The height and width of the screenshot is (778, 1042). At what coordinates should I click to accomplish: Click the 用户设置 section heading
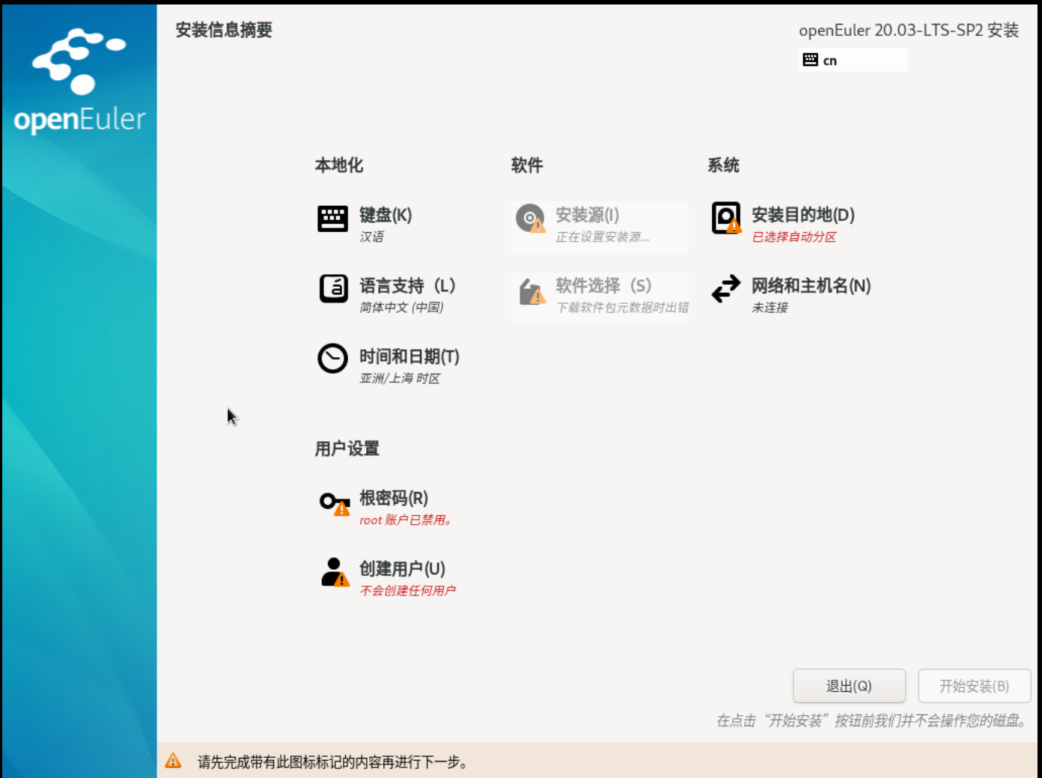(347, 449)
